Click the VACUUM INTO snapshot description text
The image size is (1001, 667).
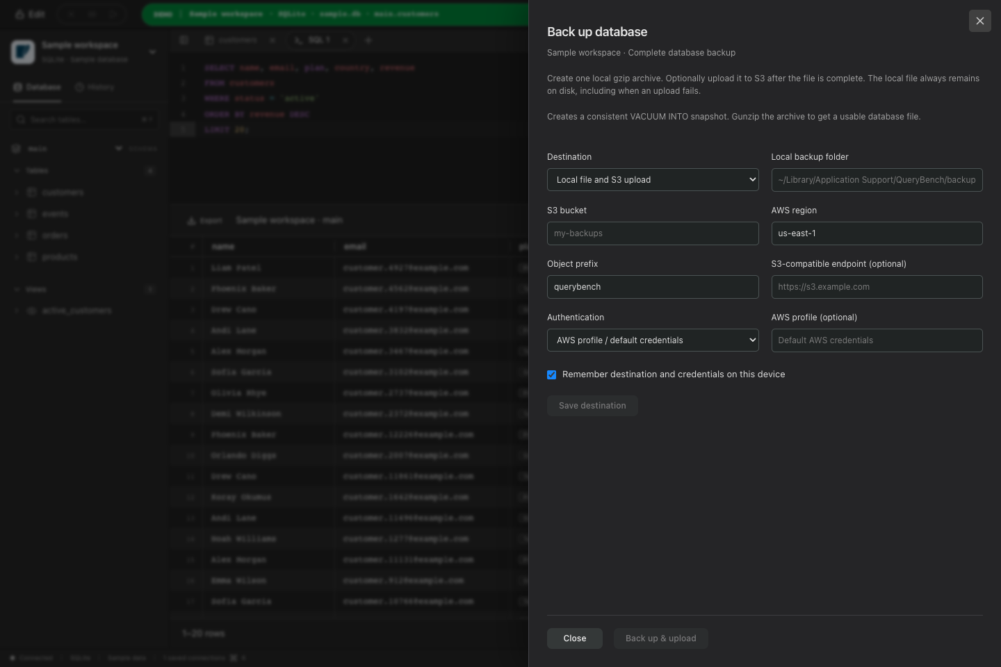coord(733,117)
